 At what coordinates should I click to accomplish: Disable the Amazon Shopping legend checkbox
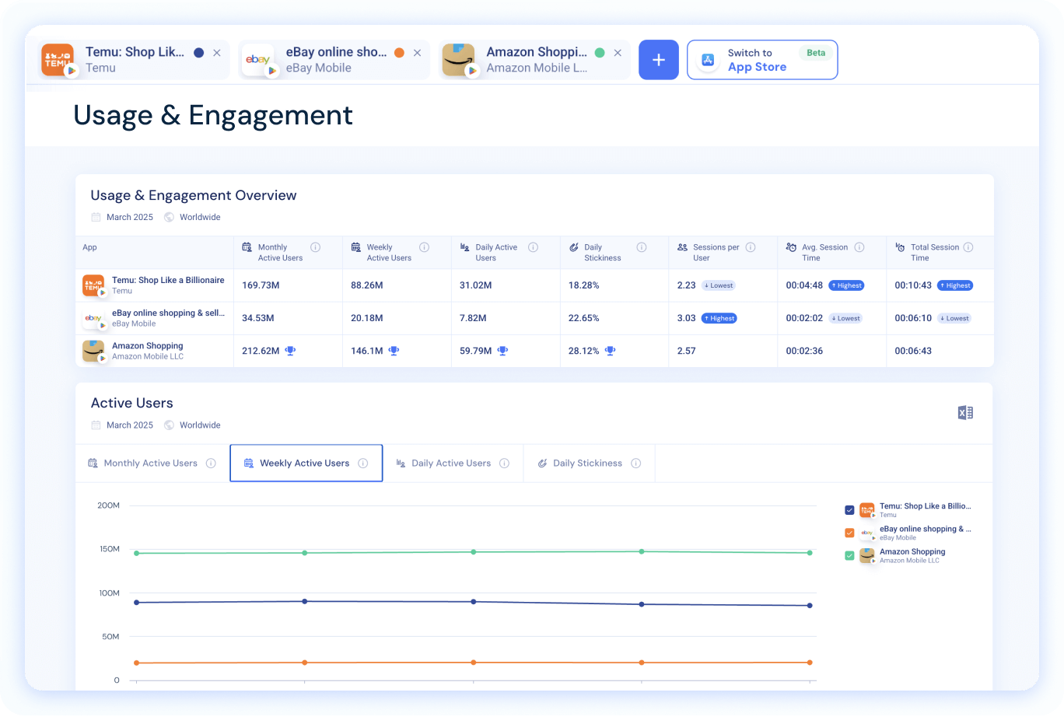tap(849, 555)
